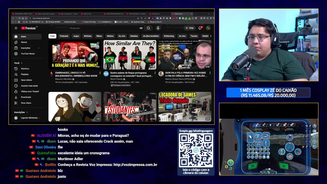327x184 pixels.
Task: Select the Teorias filter chip
Action: click(x=194, y=36)
